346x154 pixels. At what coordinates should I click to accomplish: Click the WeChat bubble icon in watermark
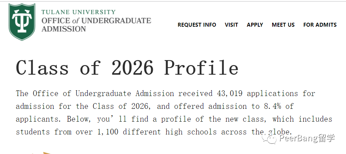269,139
